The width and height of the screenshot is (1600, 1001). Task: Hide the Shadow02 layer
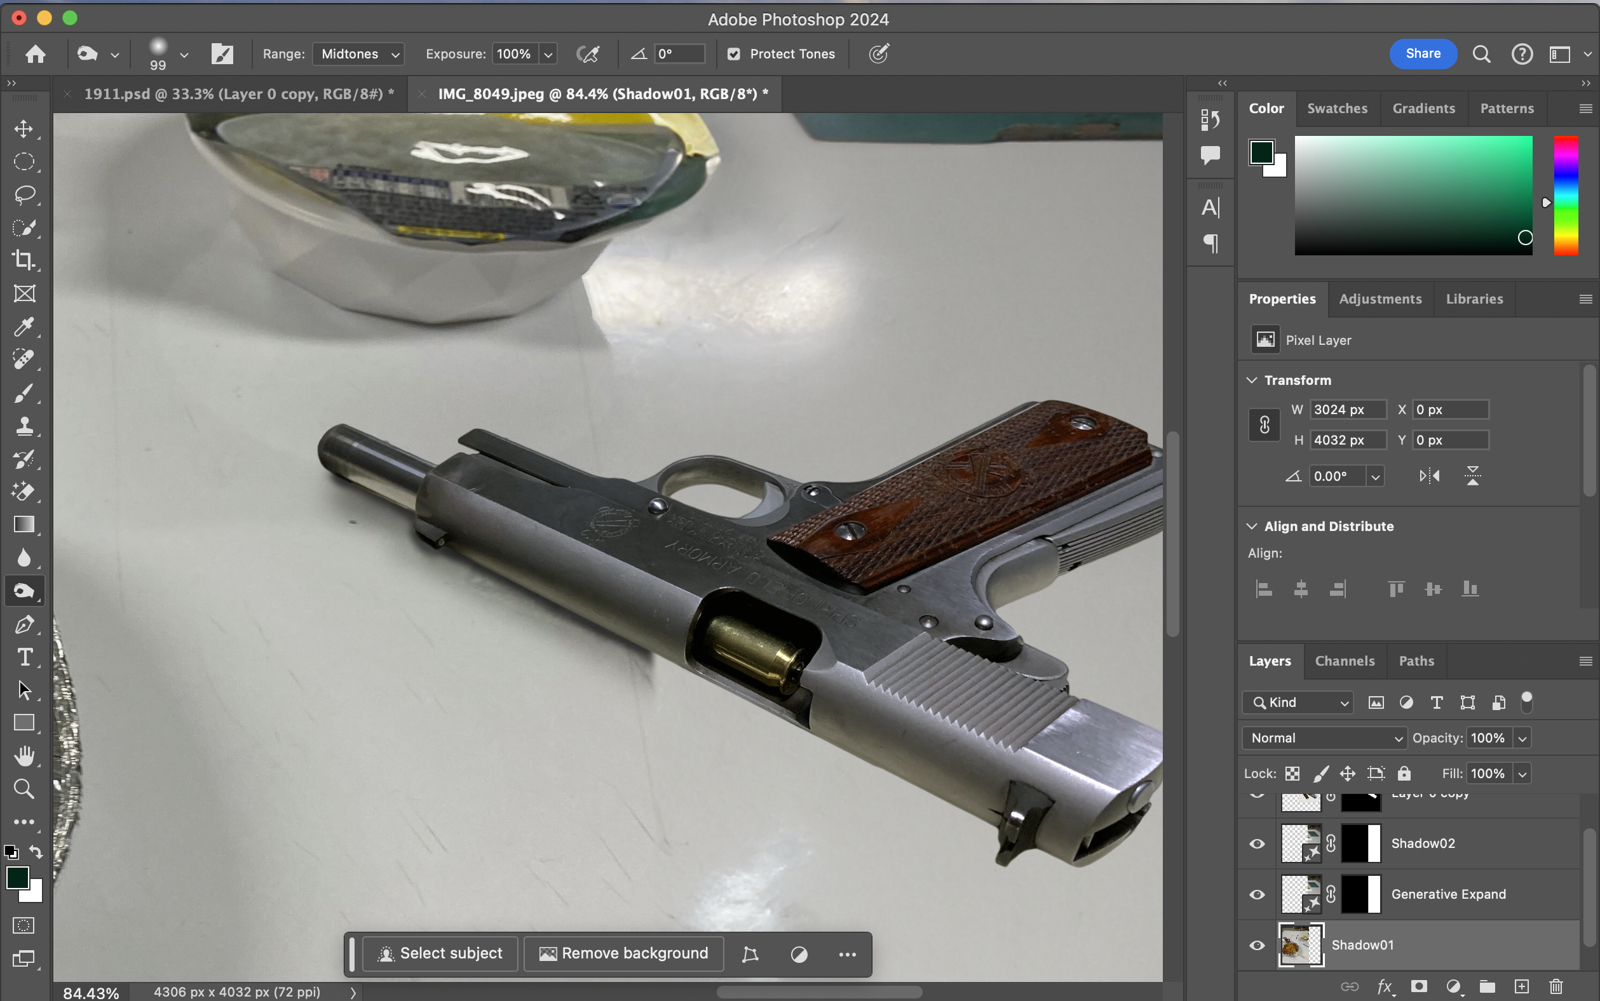(1256, 843)
